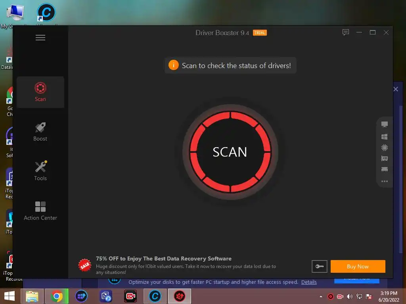Switch to Advanced SystemCare in taskbar

[x=155, y=296]
